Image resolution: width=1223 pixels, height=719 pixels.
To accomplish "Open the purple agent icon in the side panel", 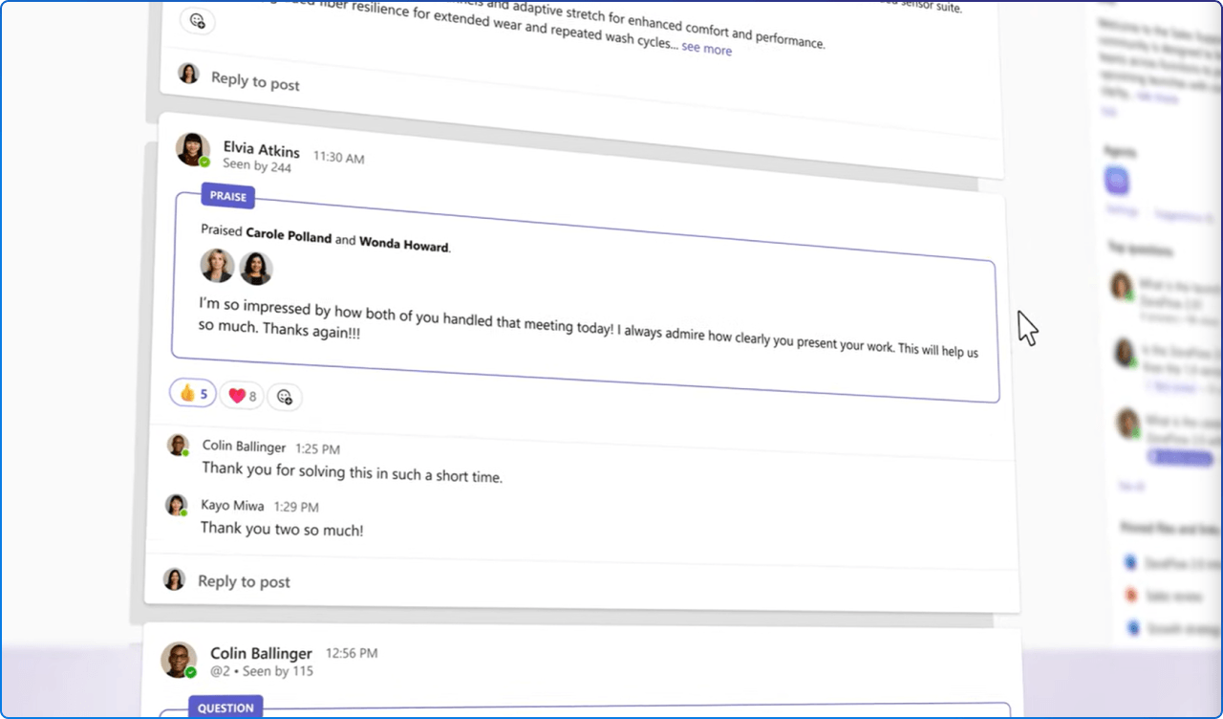I will click(x=1117, y=180).
